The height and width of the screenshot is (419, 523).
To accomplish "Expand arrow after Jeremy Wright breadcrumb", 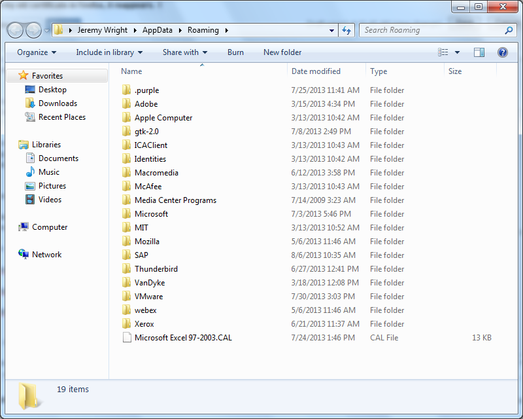I will 135,30.
